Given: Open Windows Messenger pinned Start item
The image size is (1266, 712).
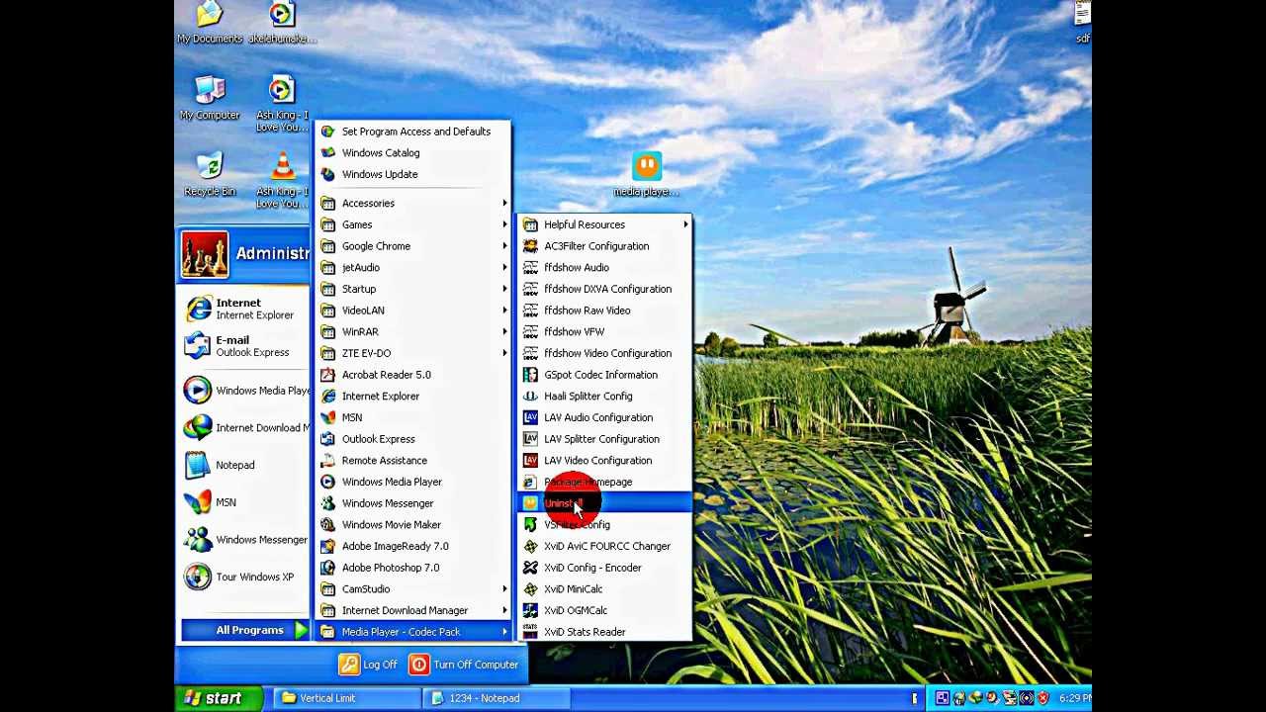Looking at the screenshot, I should tap(246, 540).
